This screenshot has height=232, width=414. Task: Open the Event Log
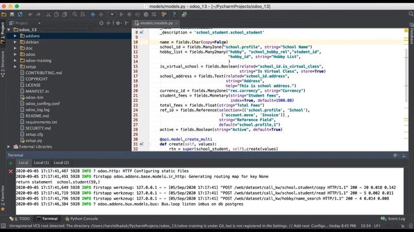point(393,218)
